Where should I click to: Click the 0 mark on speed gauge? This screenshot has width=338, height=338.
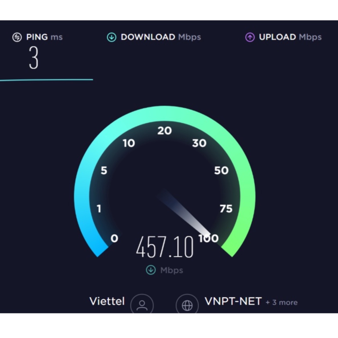point(114,238)
